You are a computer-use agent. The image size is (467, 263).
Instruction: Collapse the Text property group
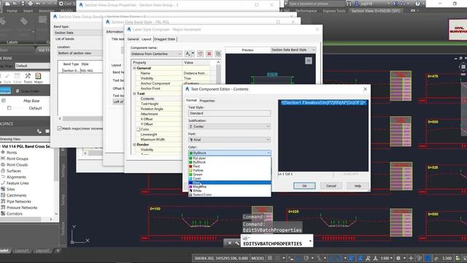click(134, 94)
